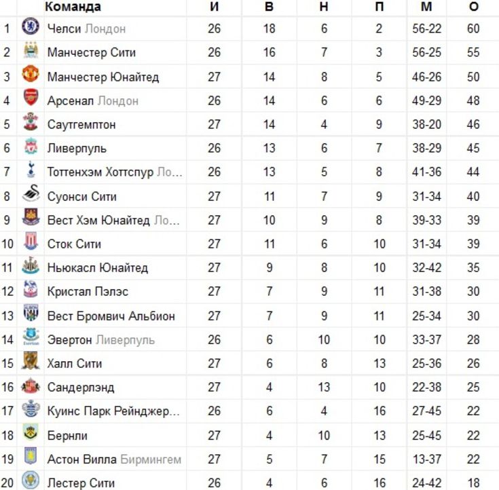
Task: Sort by the О points column header
Action: pyautogui.click(x=474, y=7)
